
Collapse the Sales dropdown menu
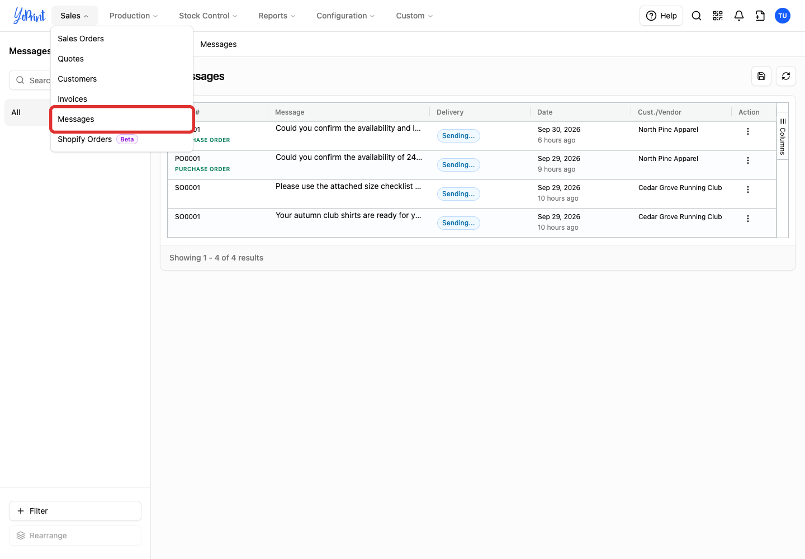(x=75, y=16)
